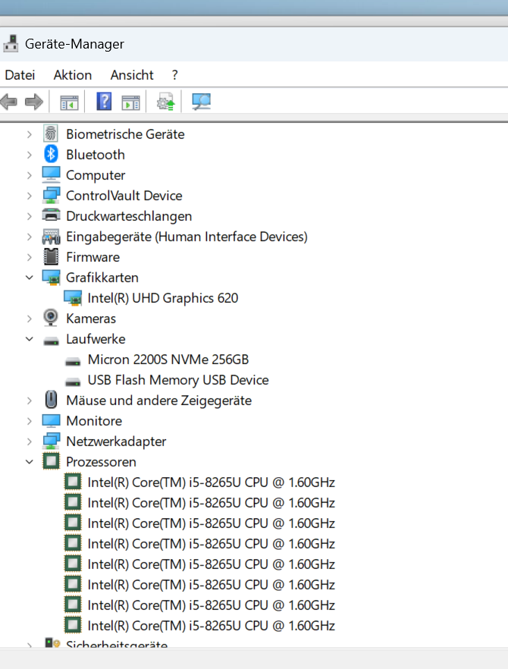Expand the Druckwarteschlangen node
The image size is (508, 669).
[29, 216]
